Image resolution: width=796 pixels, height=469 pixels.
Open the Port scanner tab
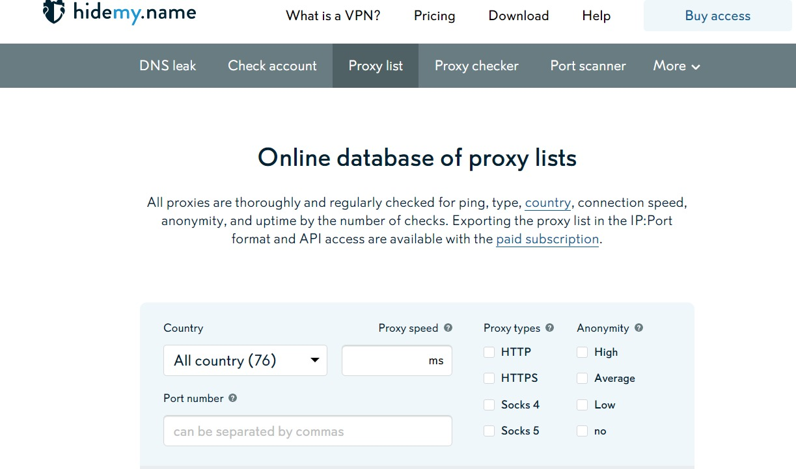[588, 66]
